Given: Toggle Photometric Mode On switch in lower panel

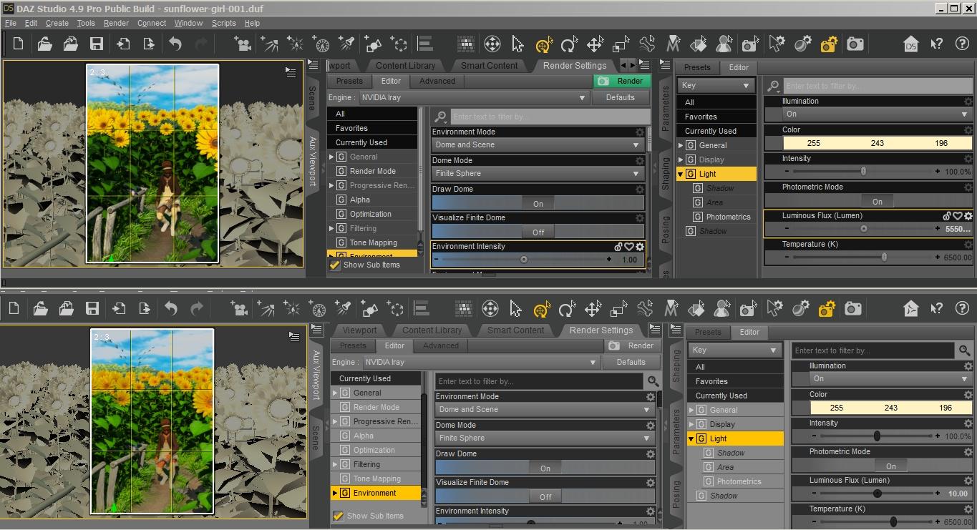Looking at the screenshot, I should pyautogui.click(x=890, y=466).
